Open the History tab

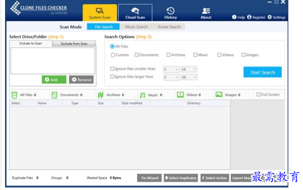pyautogui.click(x=170, y=13)
